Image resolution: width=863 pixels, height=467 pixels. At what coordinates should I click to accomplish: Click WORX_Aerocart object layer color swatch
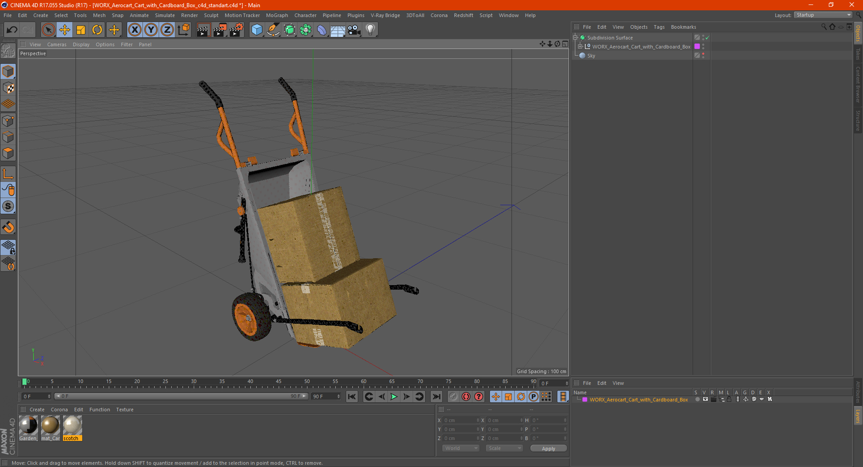point(697,47)
